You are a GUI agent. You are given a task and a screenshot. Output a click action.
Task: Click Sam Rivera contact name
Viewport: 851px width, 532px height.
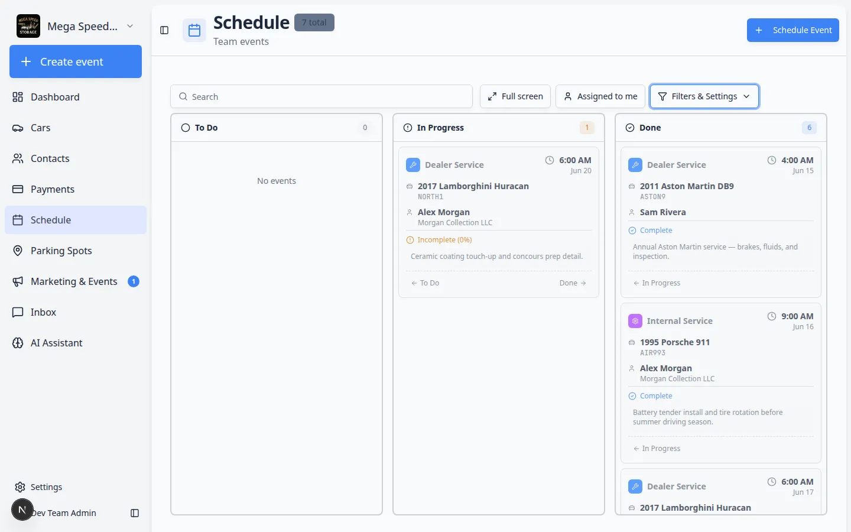(663, 212)
